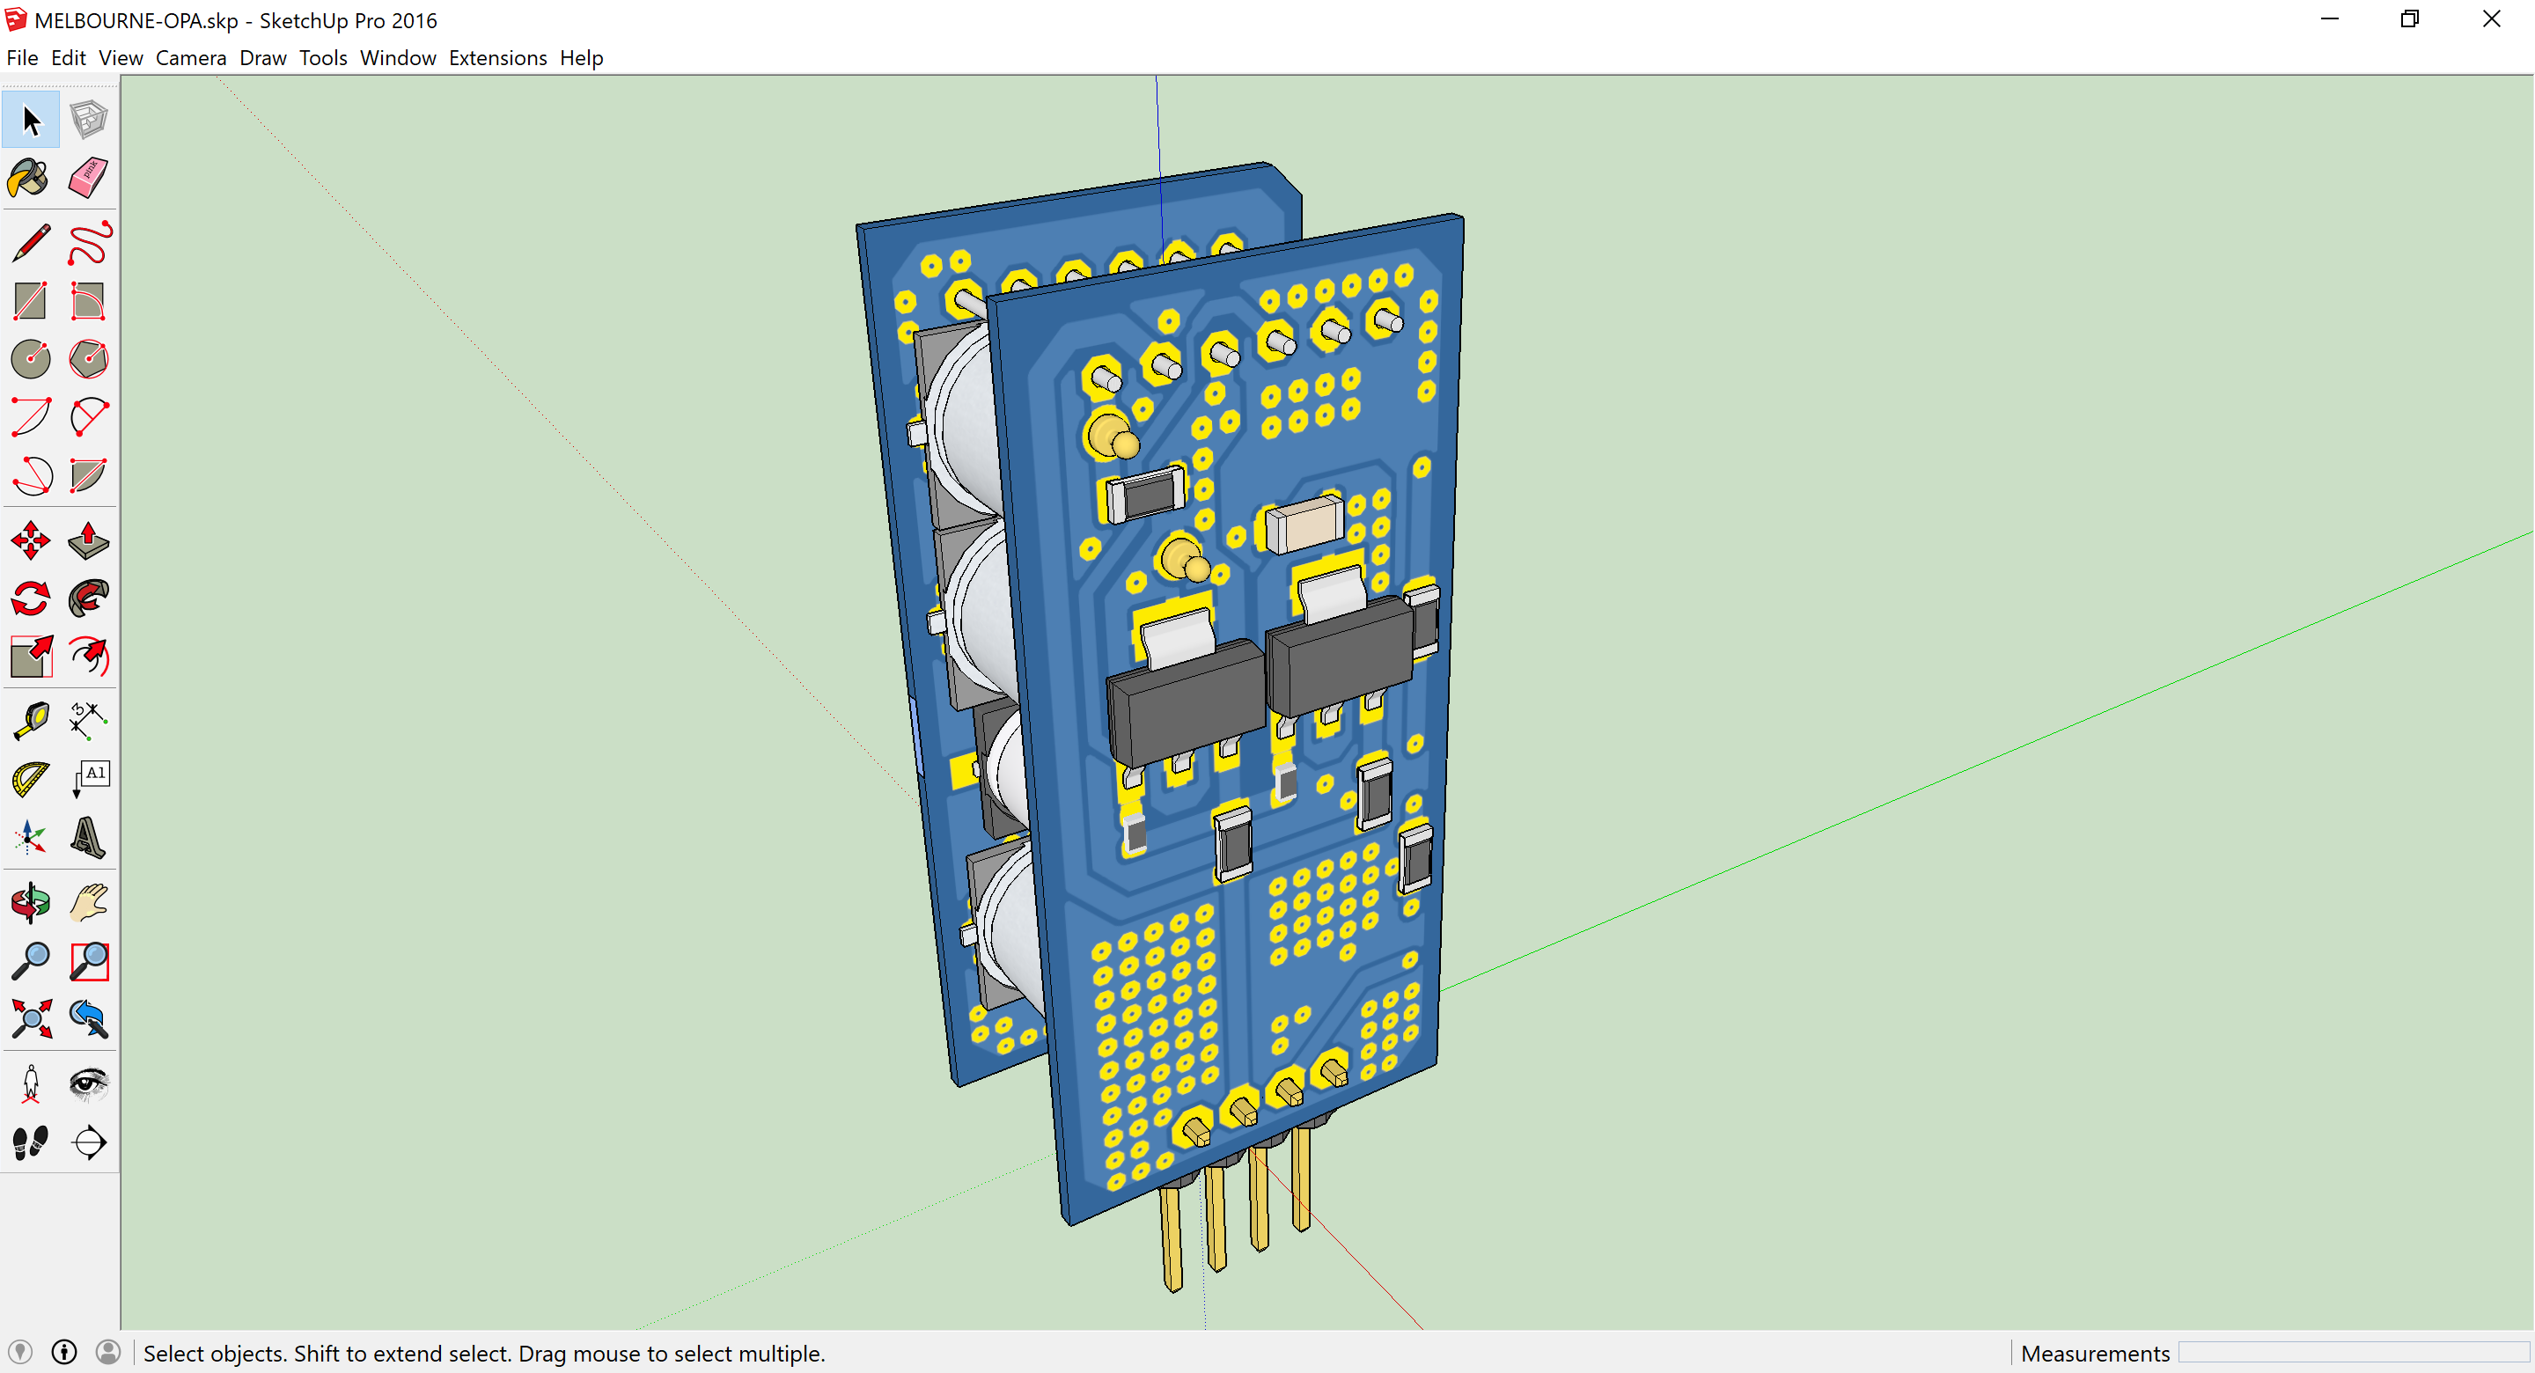This screenshot has width=2535, height=1373.
Task: Activate the 3D Text tool
Action: pos(89,838)
